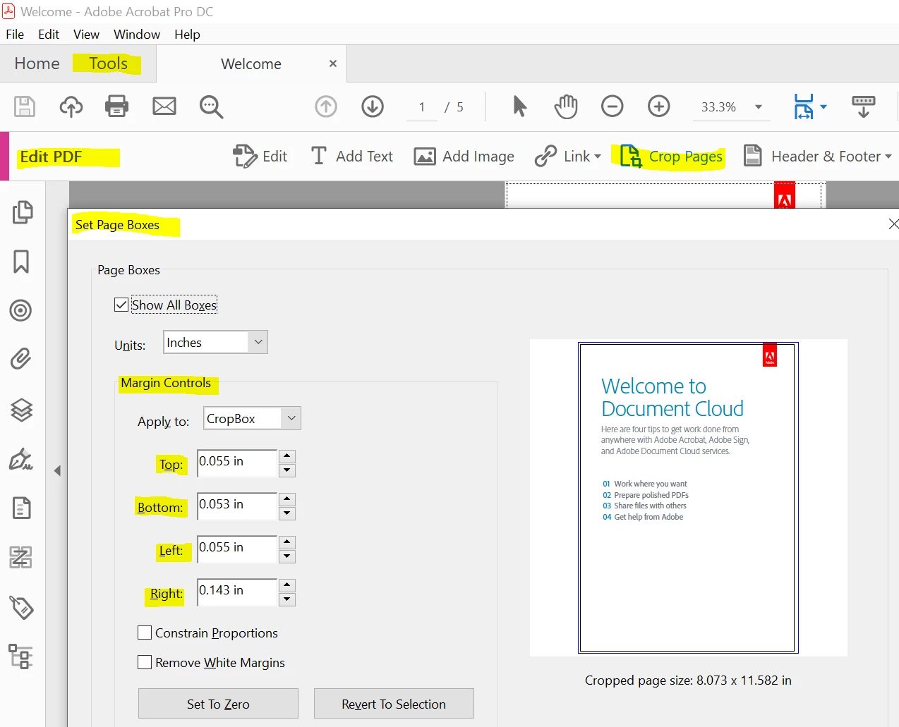Open the Apply to CropBox dropdown
Viewport: 899px width, 727px height.
coord(252,418)
